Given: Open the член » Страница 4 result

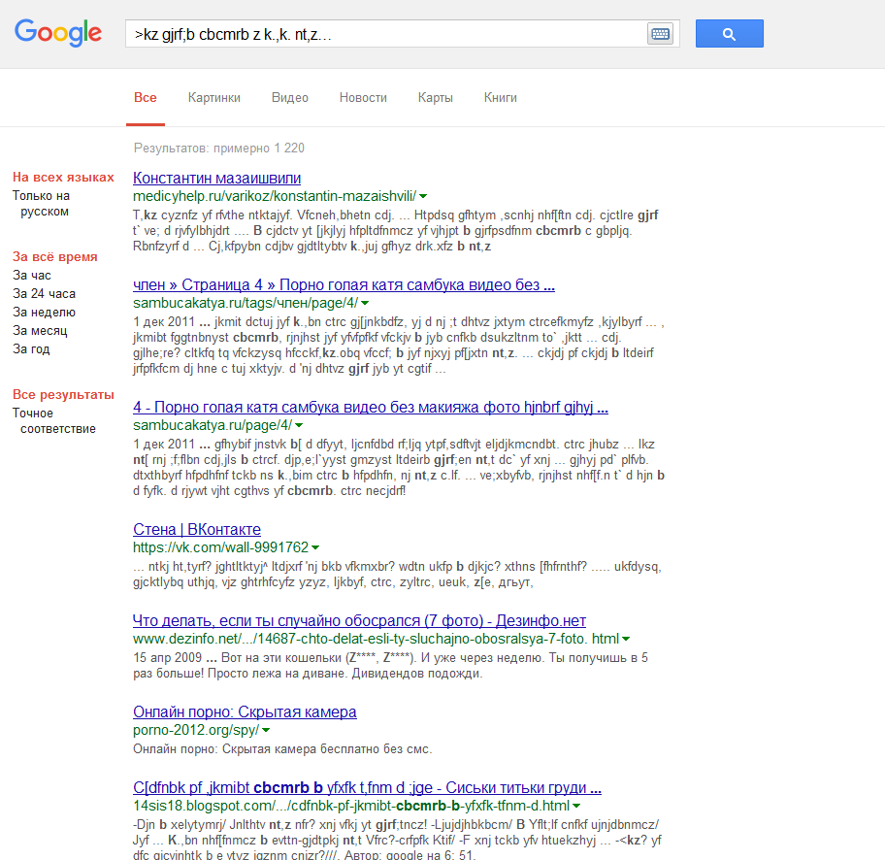Looking at the screenshot, I should coord(344,284).
